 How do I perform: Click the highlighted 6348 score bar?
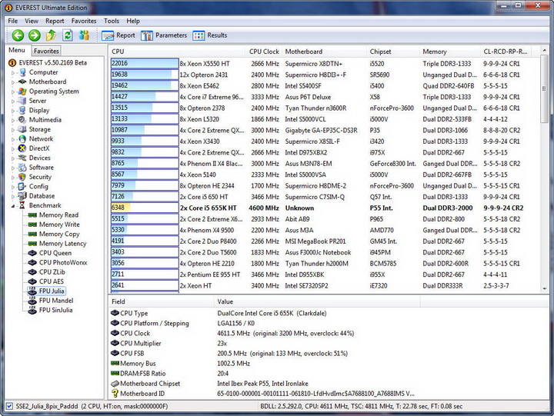tap(145, 208)
